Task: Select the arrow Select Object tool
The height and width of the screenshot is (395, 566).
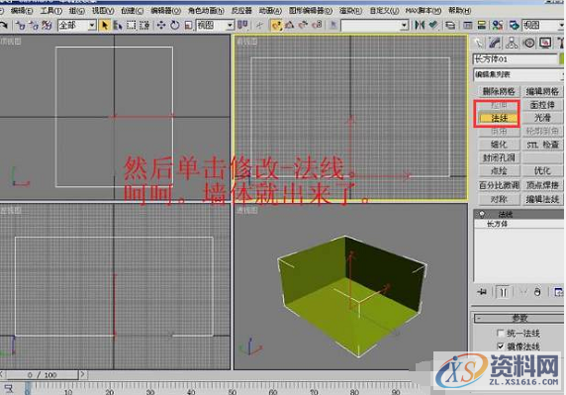Action: [x=105, y=25]
